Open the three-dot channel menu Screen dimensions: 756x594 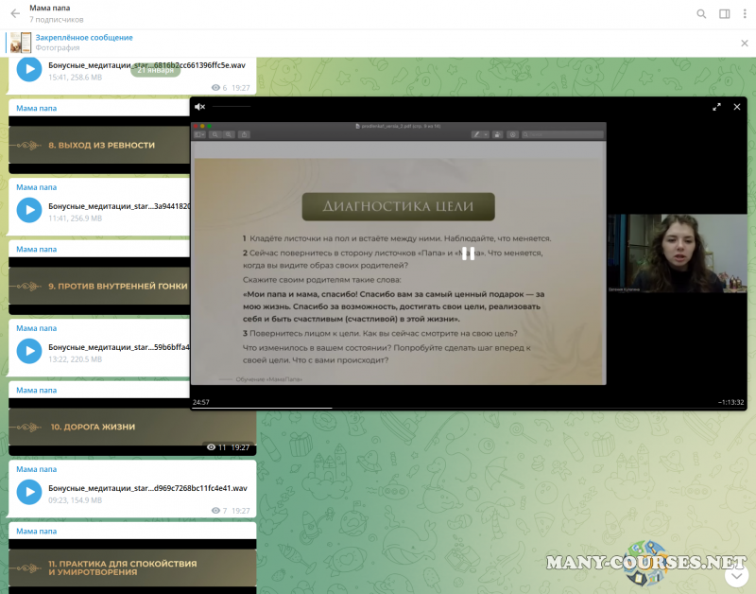(745, 14)
